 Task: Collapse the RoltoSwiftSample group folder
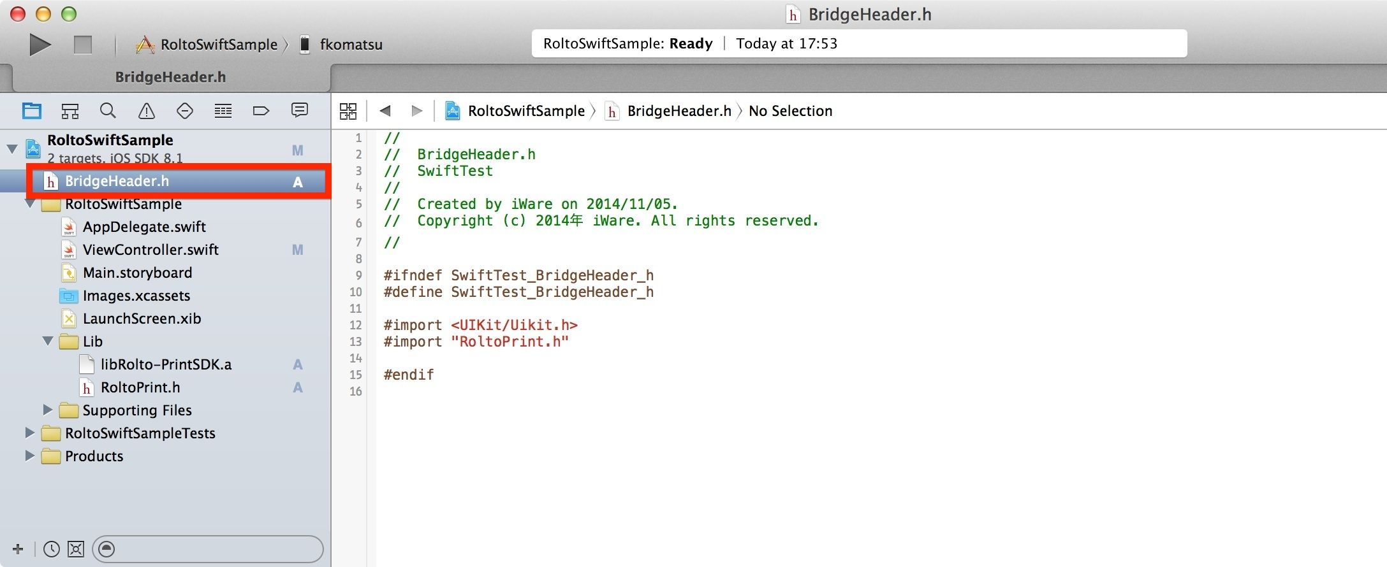tap(30, 204)
